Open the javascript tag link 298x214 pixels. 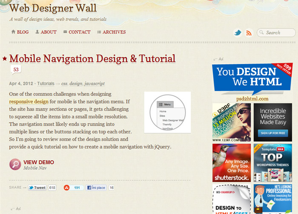tap(95, 84)
